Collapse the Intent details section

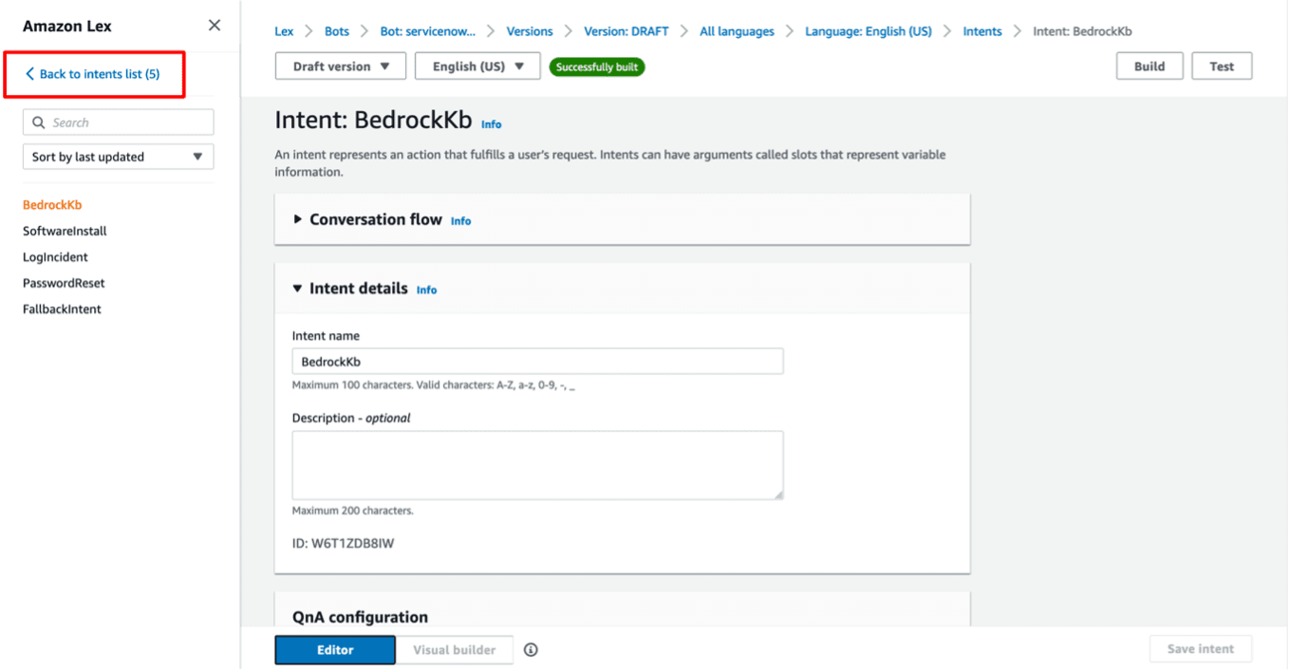[x=298, y=289]
